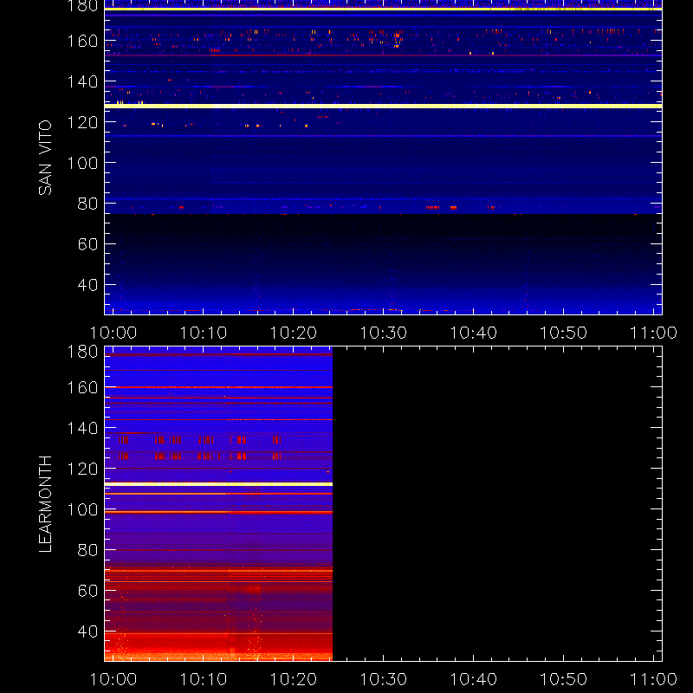The height and width of the screenshot is (693, 693).
Task: Click 10:50 time label under LEARMONTH plot
Action: pos(564,679)
